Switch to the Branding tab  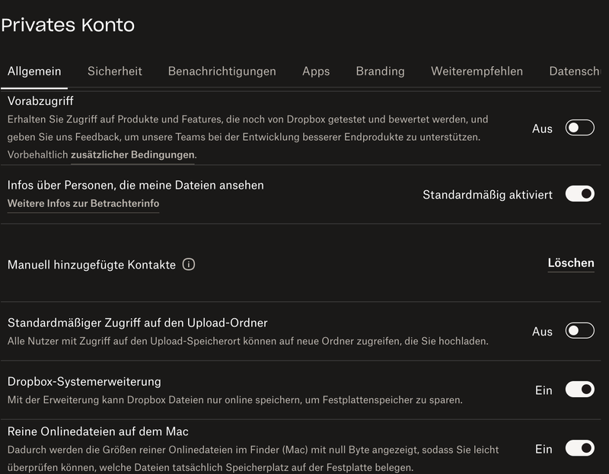(x=378, y=71)
